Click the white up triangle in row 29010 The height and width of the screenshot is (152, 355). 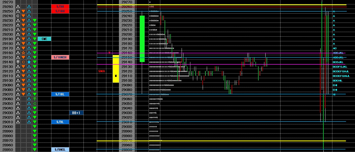[x=18, y=122]
